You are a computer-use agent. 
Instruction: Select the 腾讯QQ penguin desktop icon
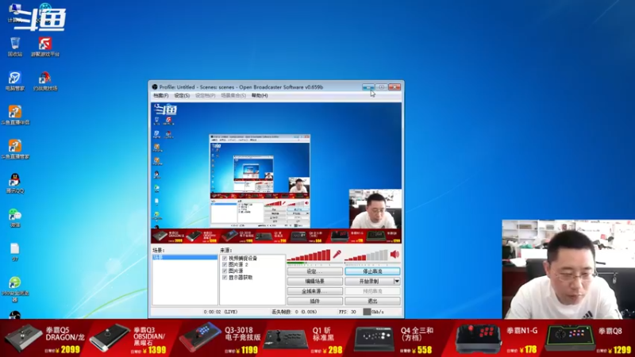tap(15, 183)
